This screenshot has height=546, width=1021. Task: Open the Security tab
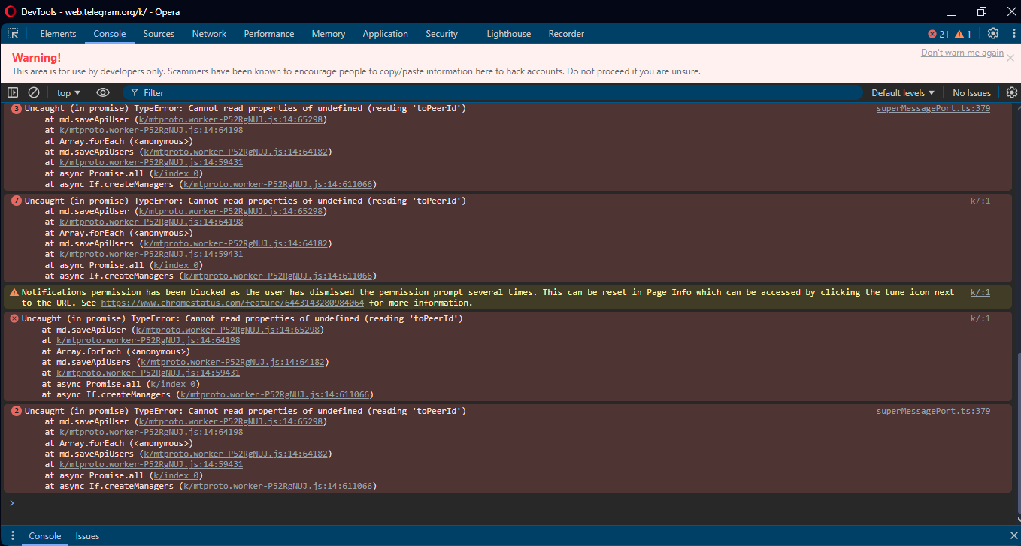click(x=441, y=34)
